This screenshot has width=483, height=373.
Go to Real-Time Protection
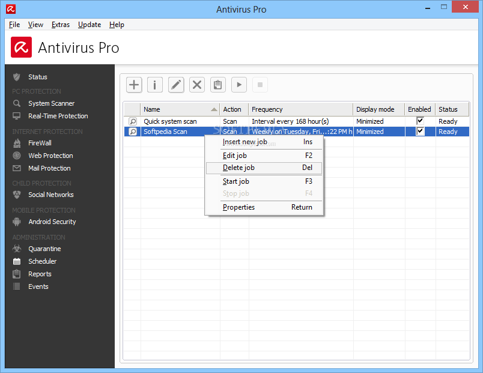click(x=58, y=116)
